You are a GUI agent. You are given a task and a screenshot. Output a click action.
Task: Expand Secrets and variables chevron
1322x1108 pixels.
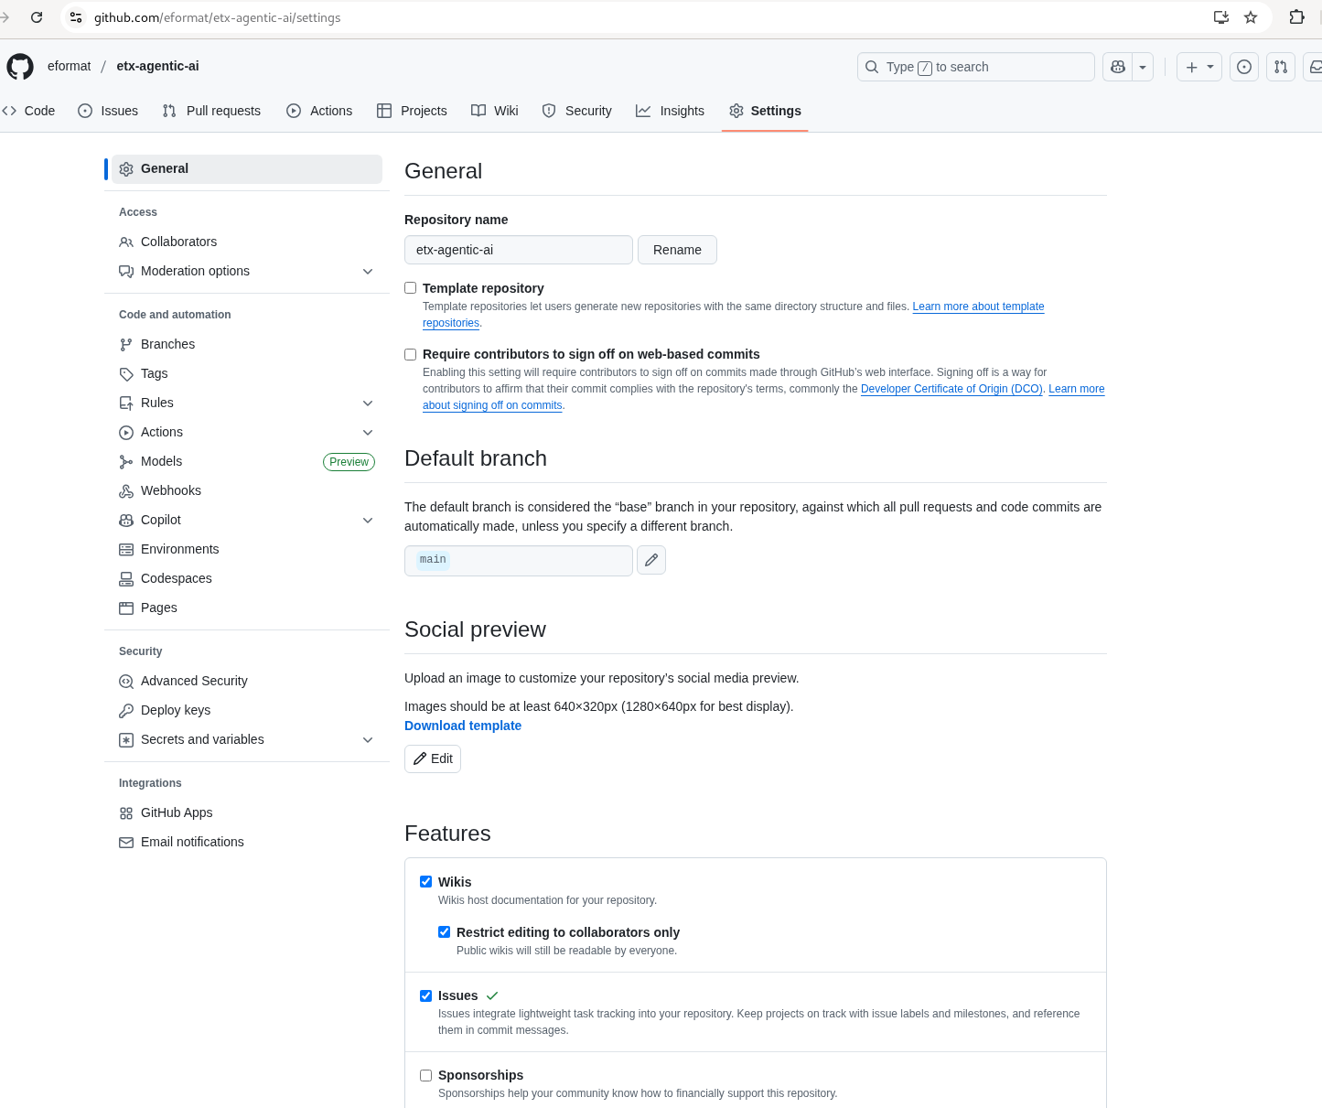368,740
